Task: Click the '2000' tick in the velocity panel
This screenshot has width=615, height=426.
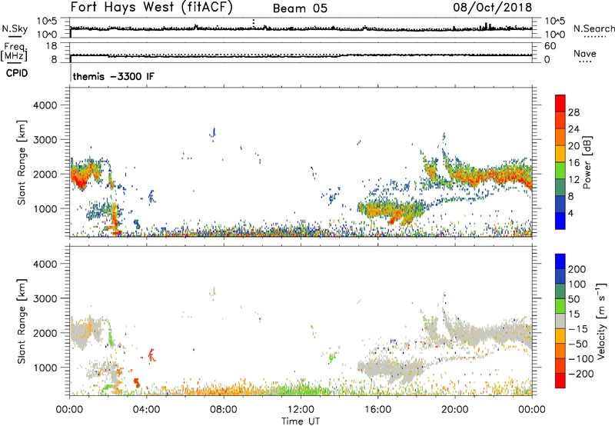Action: [45, 333]
